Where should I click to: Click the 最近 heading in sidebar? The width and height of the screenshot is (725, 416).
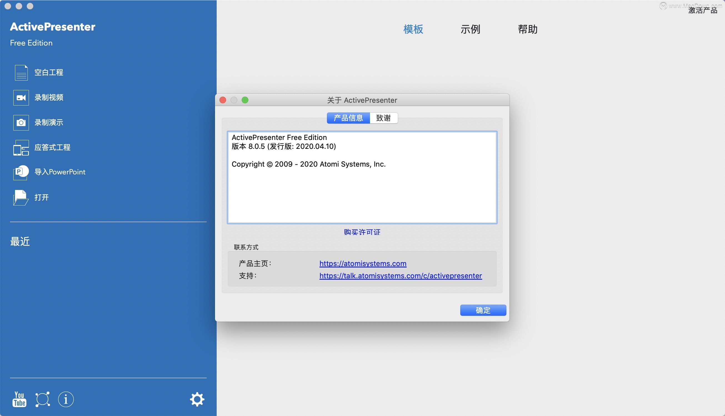20,242
